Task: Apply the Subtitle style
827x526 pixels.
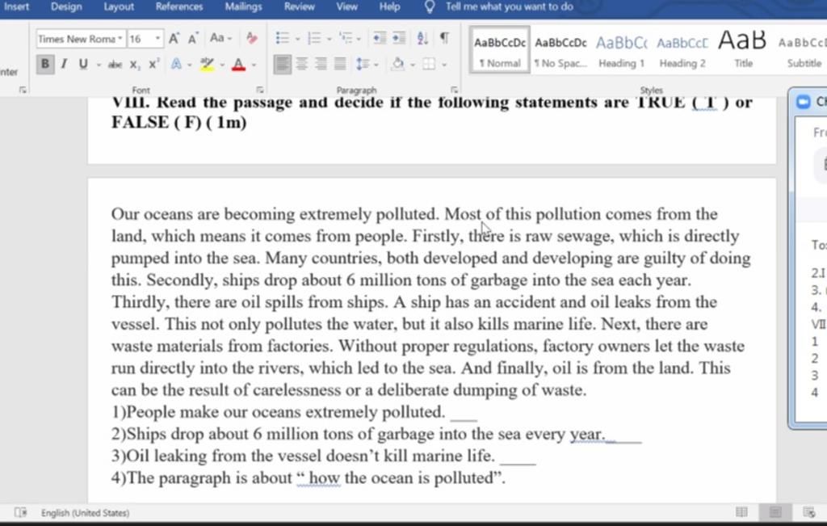Action: tap(804, 51)
